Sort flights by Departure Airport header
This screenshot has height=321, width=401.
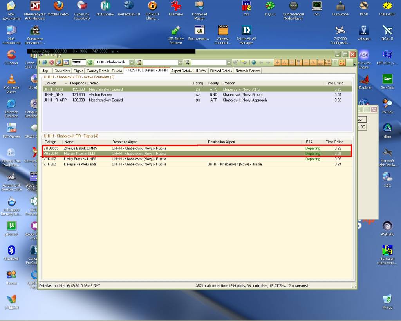click(x=125, y=142)
